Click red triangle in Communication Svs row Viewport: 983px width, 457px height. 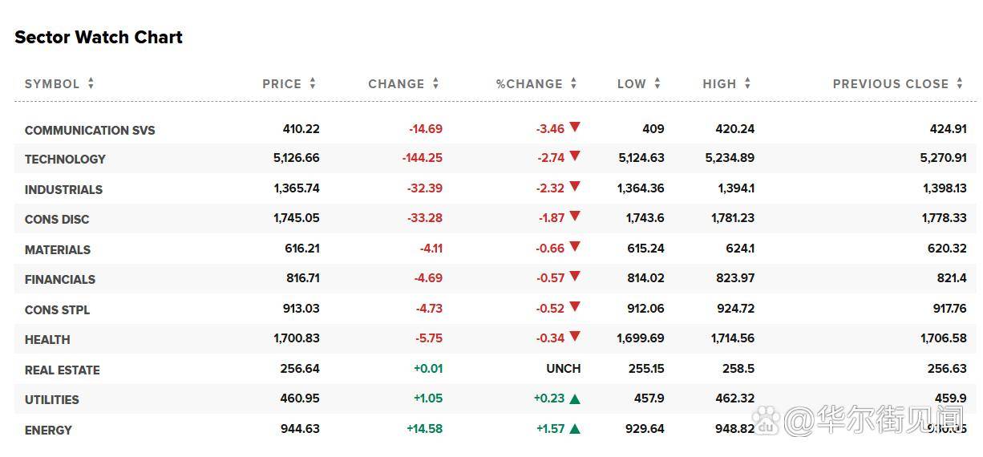pos(575,127)
